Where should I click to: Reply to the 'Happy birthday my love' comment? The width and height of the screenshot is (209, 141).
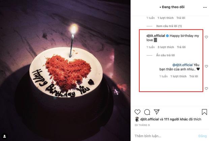(x=181, y=47)
